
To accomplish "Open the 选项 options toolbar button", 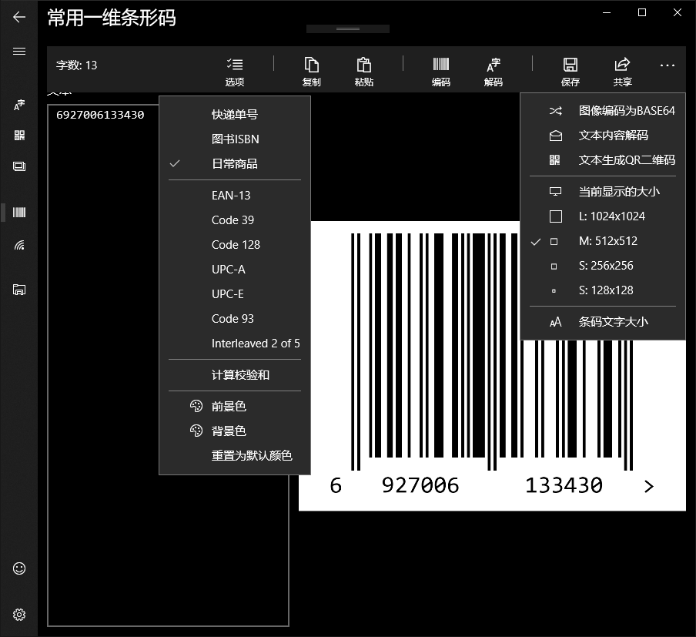I will pos(235,72).
